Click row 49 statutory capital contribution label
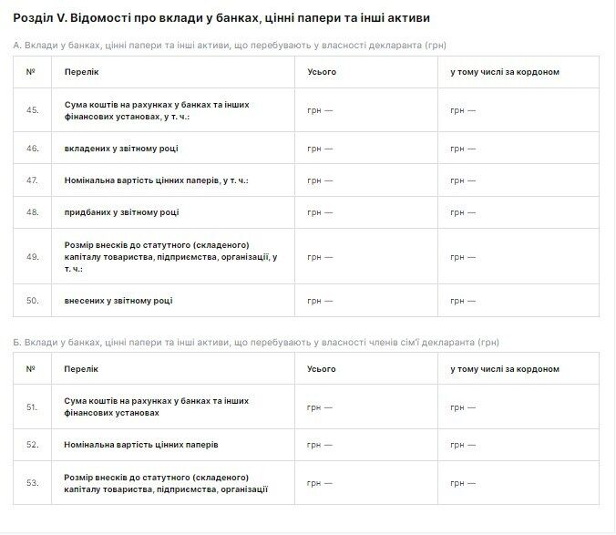 click(170, 257)
